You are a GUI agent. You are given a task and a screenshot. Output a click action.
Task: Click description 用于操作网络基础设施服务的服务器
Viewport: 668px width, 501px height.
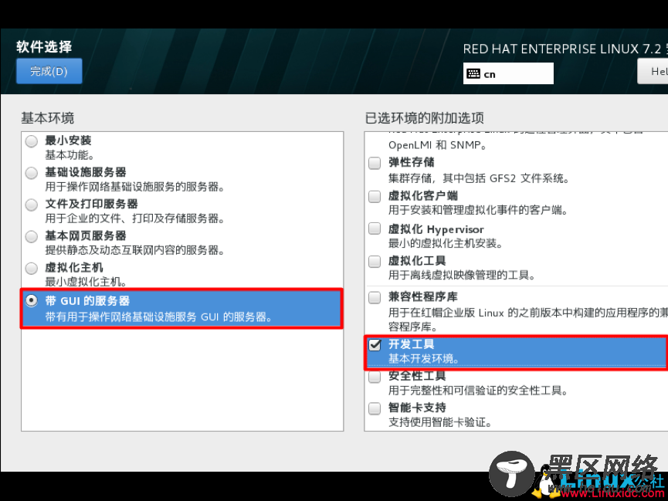coord(134,187)
